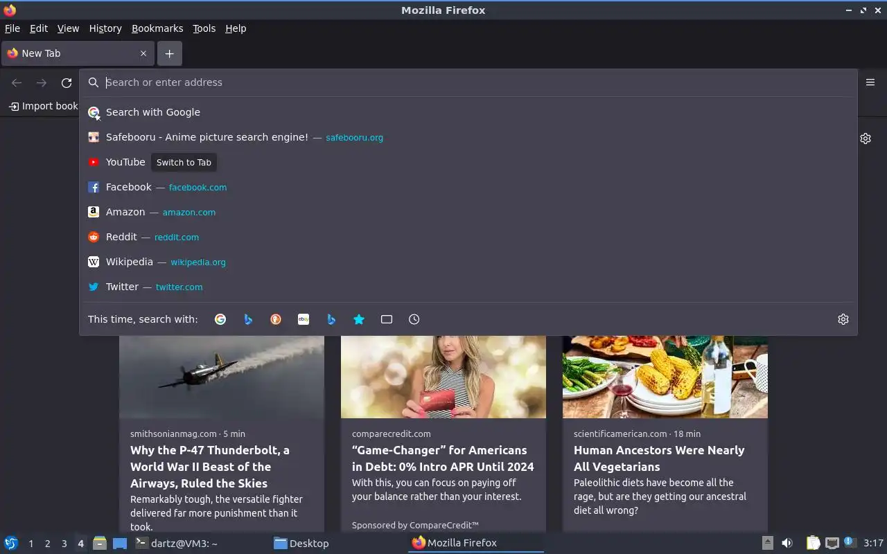Select DuckDuckGo search engine icon

coord(276,319)
